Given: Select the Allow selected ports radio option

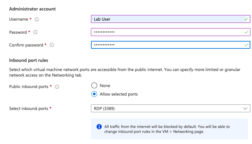Looking at the screenshot, I should coord(94,94).
